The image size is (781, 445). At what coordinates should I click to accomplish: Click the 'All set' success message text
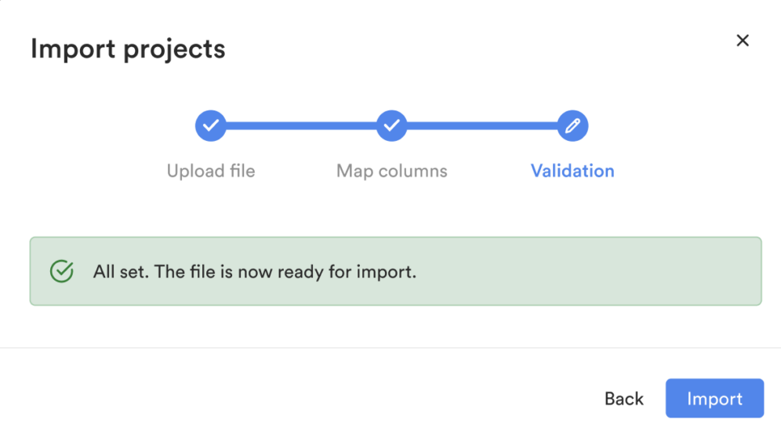click(x=255, y=272)
